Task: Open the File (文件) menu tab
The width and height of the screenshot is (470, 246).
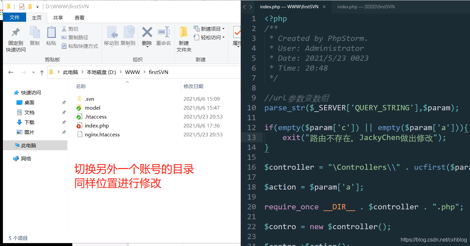Action: pyautogui.click(x=15, y=18)
